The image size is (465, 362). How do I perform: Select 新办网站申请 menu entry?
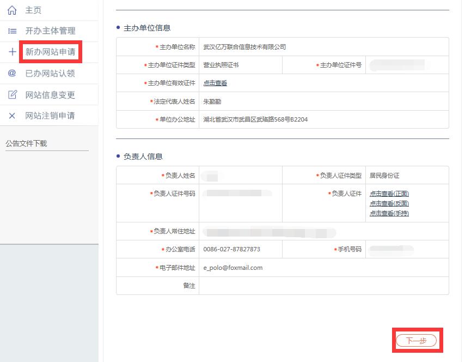point(50,52)
